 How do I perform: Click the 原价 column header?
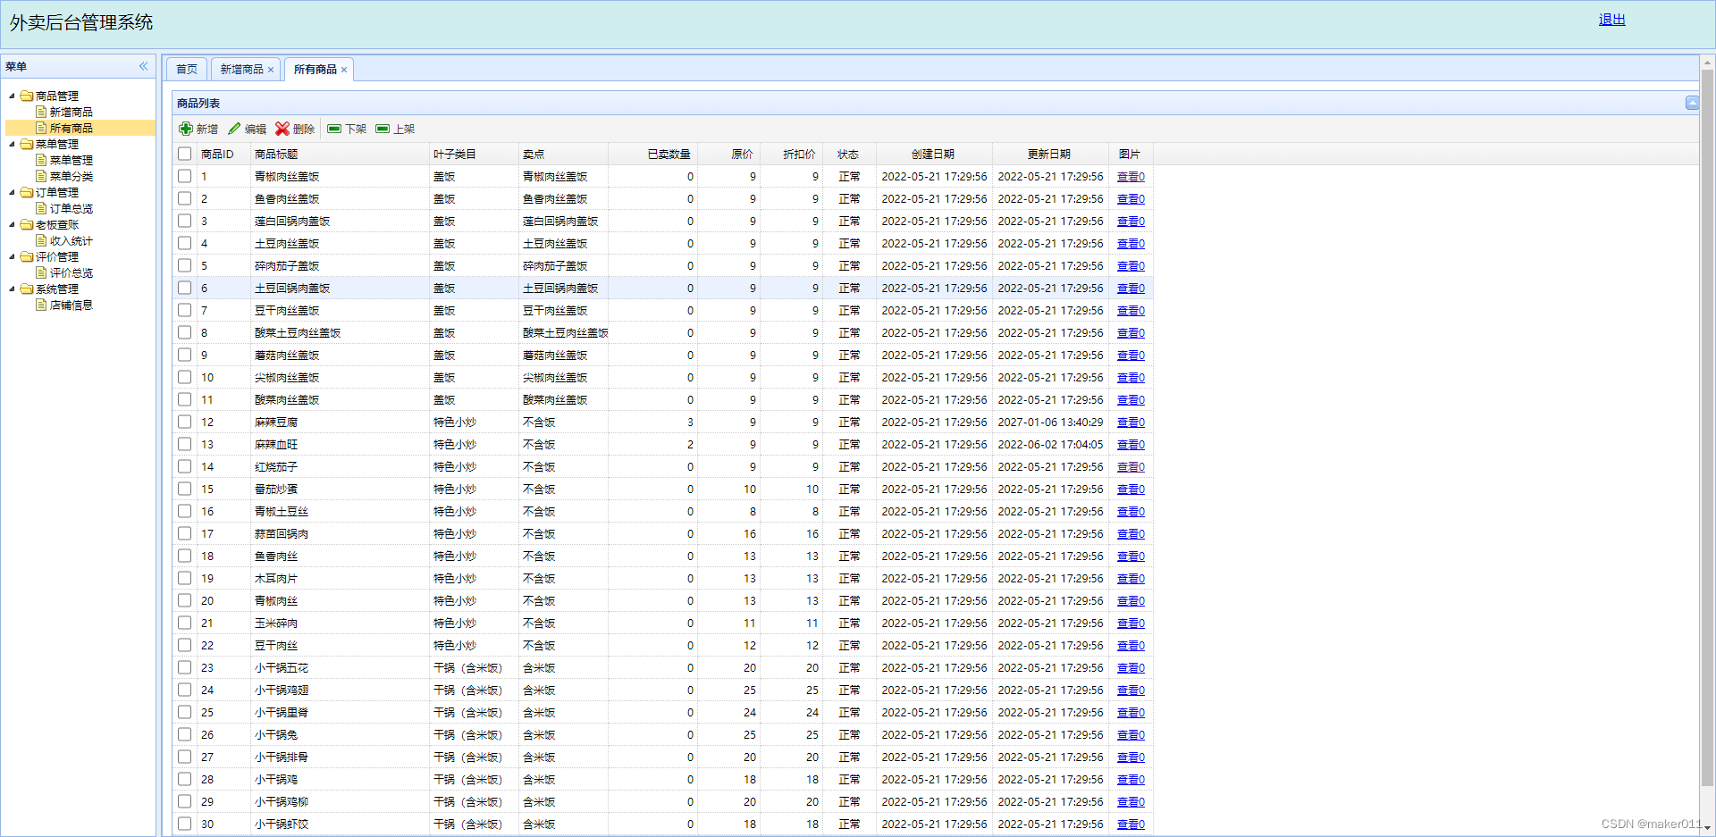tap(729, 154)
